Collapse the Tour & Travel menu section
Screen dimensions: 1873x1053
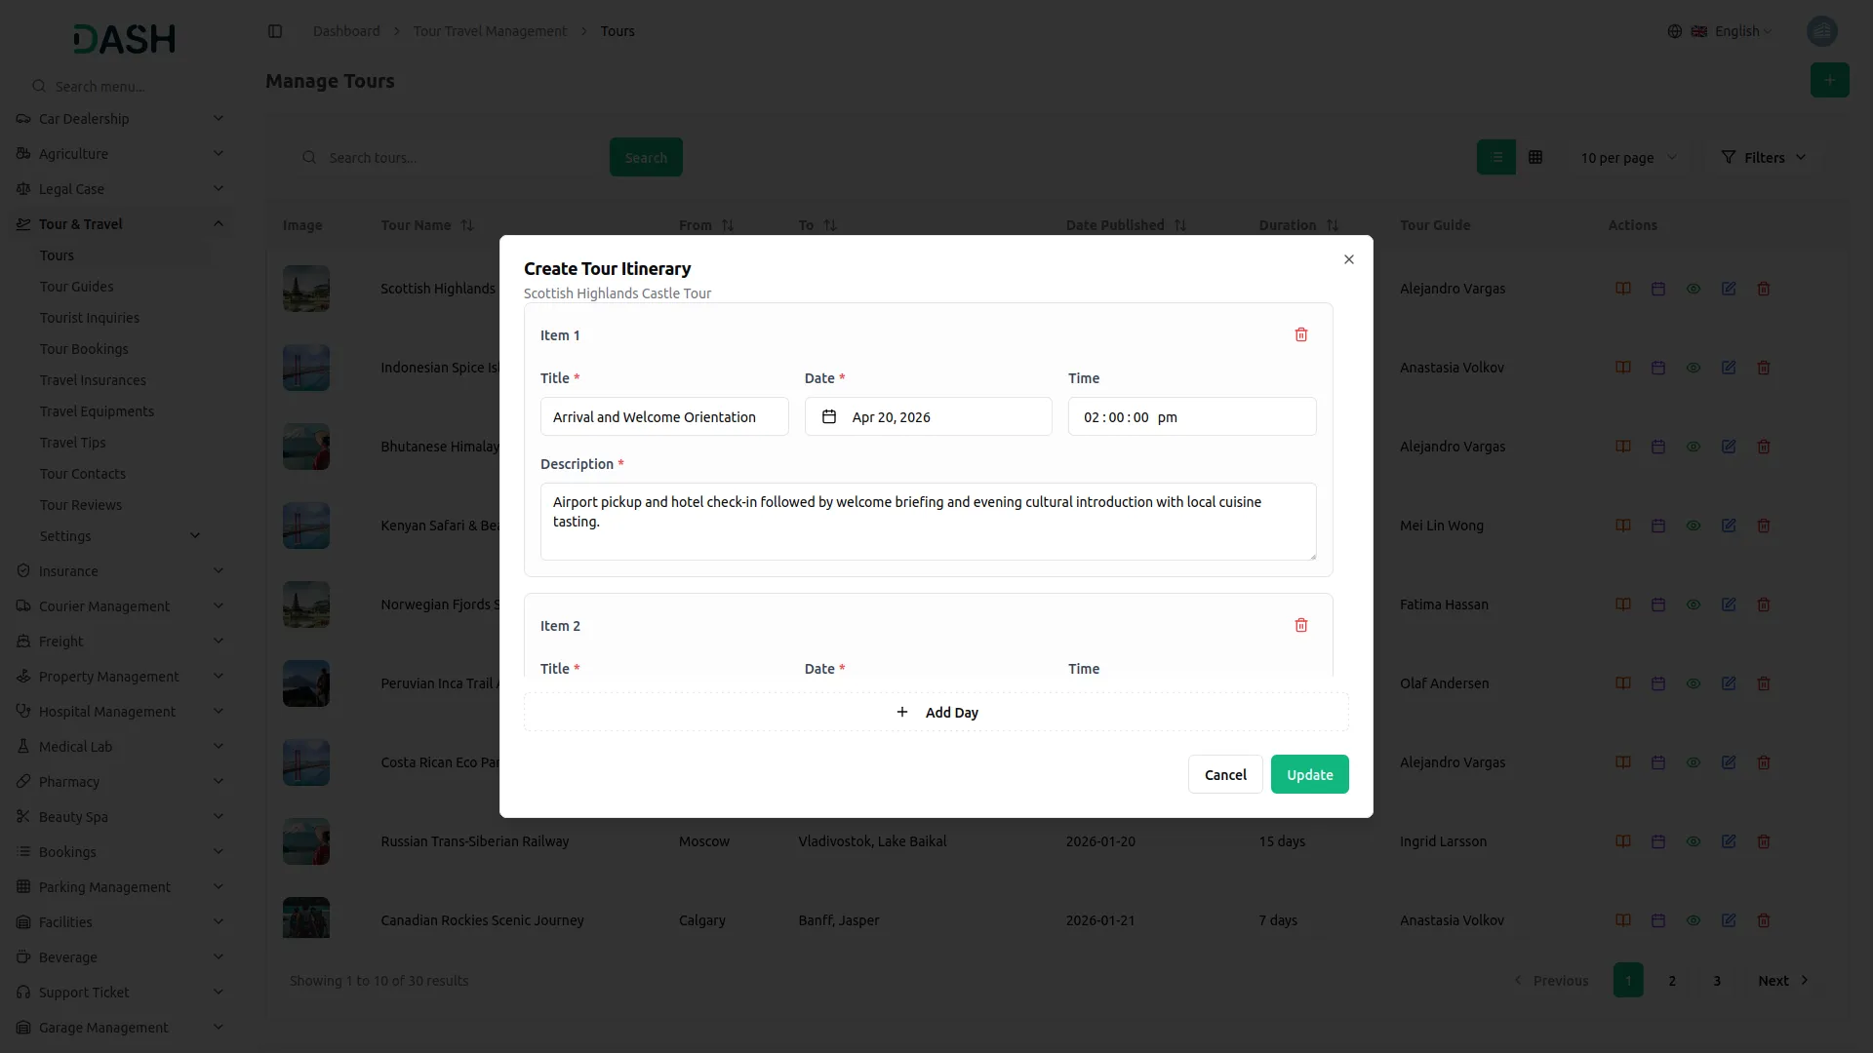pyautogui.click(x=218, y=223)
